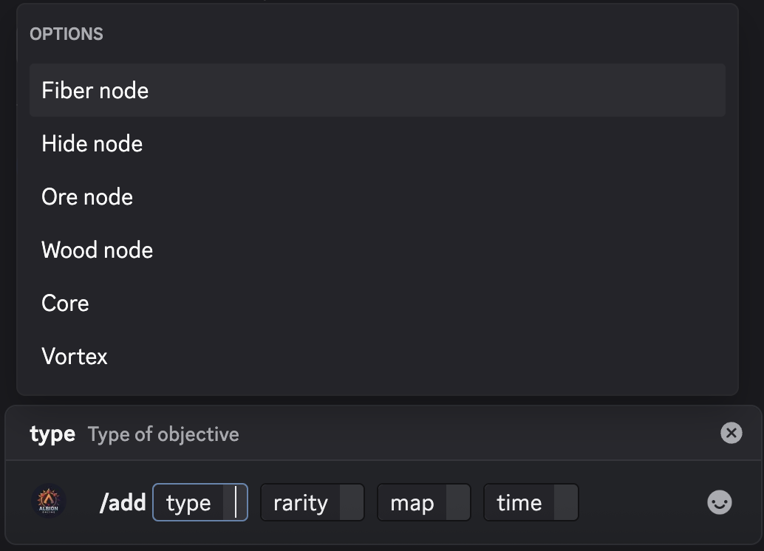The height and width of the screenshot is (551, 764).
Task: Focus the time parameter chip
Action: [x=519, y=503]
